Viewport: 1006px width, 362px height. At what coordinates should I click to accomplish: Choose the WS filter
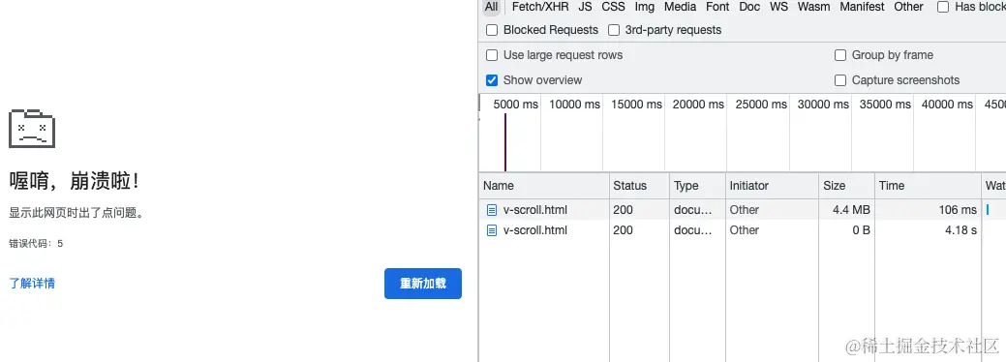coord(778,7)
